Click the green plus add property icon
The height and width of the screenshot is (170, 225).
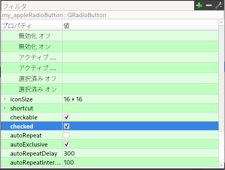click(199, 6)
